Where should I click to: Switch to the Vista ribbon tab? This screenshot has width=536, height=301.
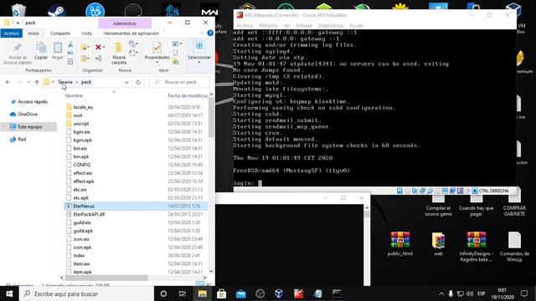tap(86, 33)
